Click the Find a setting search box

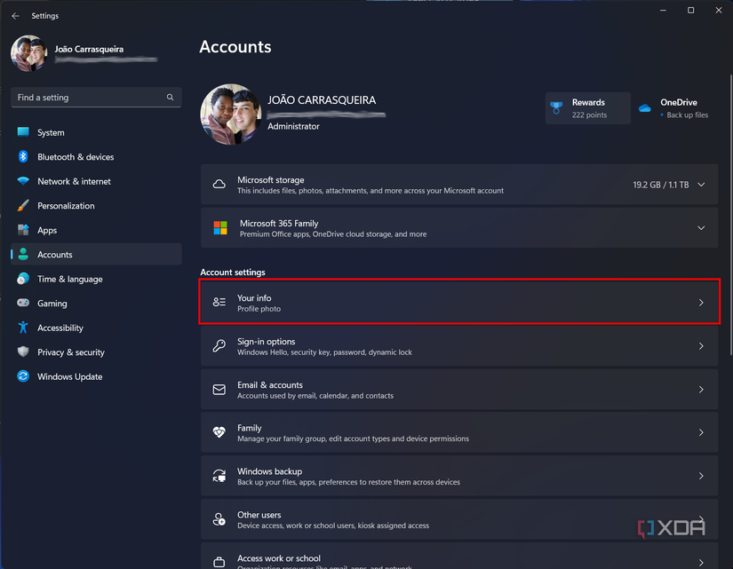pyautogui.click(x=96, y=97)
